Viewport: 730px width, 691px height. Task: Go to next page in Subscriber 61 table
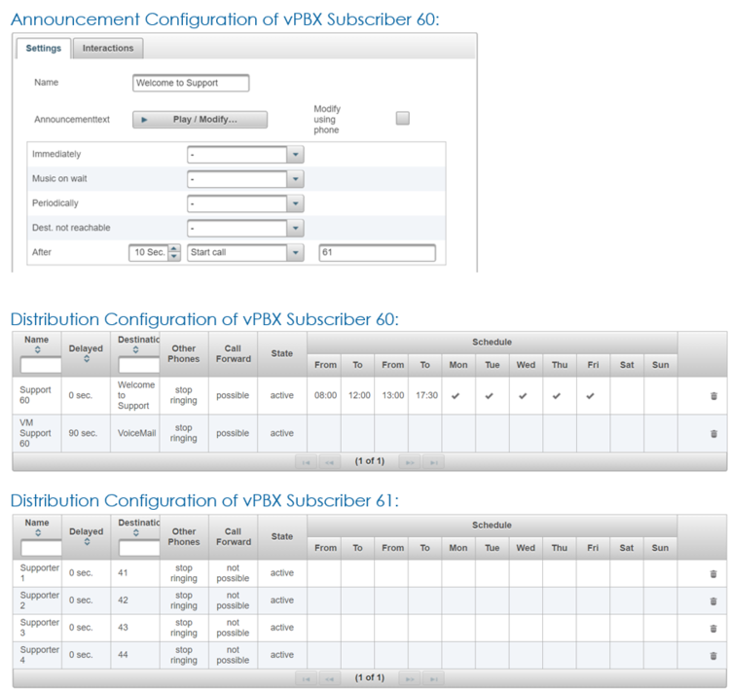[410, 678]
